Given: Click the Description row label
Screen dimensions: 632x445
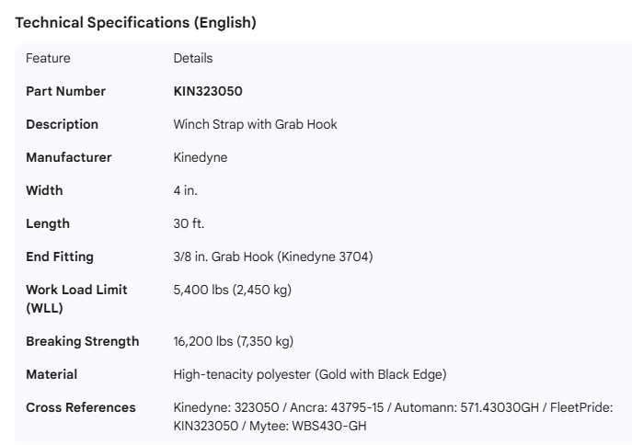Looking at the screenshot, I should 62,124.
